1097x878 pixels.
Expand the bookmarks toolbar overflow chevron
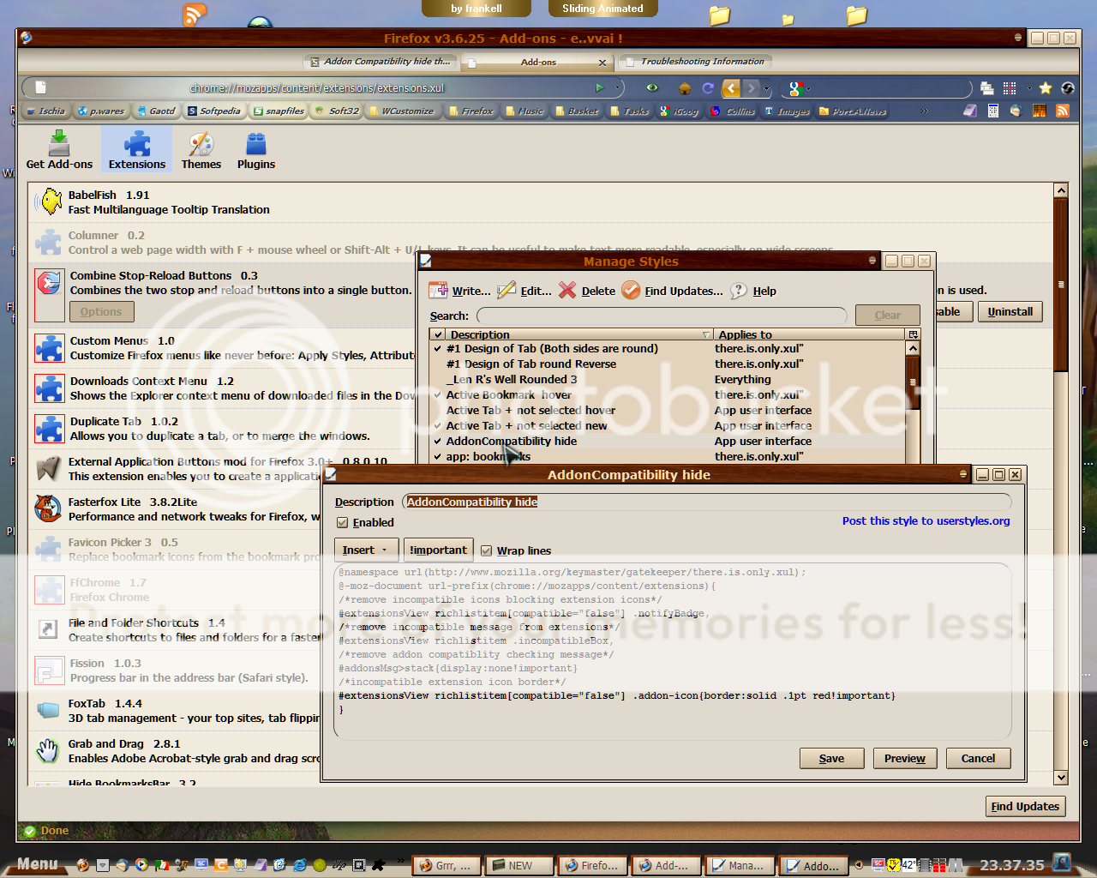(924, 111)
